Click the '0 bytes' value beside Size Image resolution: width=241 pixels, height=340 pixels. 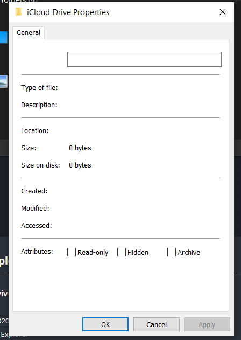coord(80,148)
